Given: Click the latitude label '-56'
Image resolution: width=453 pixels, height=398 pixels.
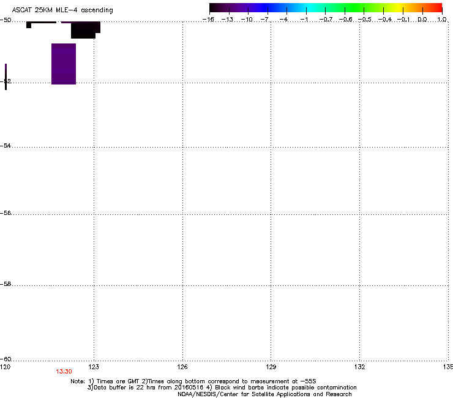Looking at the screenshot, I should pos(6,213).
